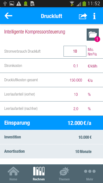The image size is (103, 183).
Task: Tap the Stromkosten value 0,1
Action: 76,66
